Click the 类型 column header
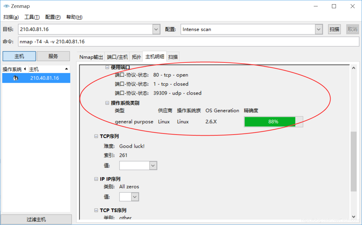Viewport: 362px width, 225px height. click(x=120, y=111)
